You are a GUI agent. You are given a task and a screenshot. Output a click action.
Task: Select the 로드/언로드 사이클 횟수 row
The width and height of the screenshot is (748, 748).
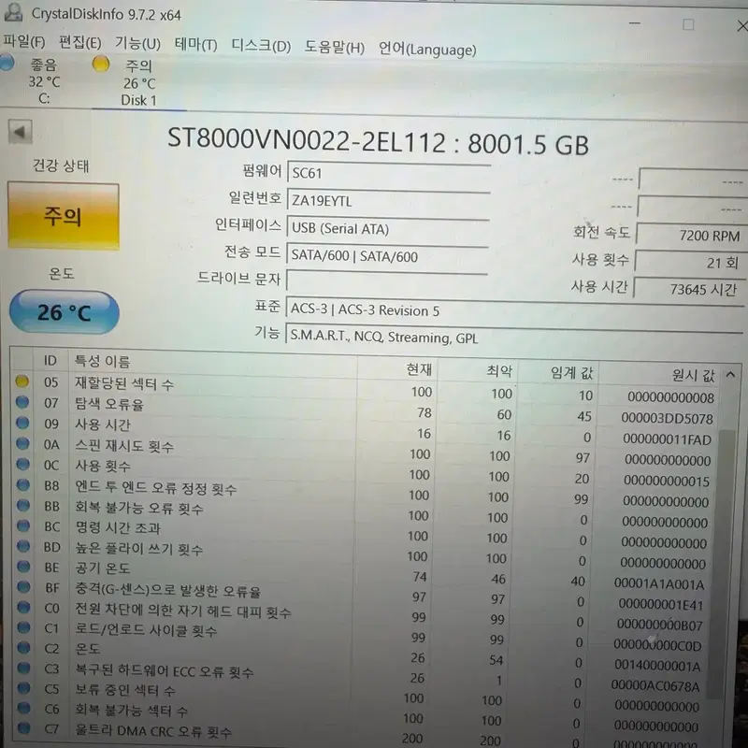[146, 630]
